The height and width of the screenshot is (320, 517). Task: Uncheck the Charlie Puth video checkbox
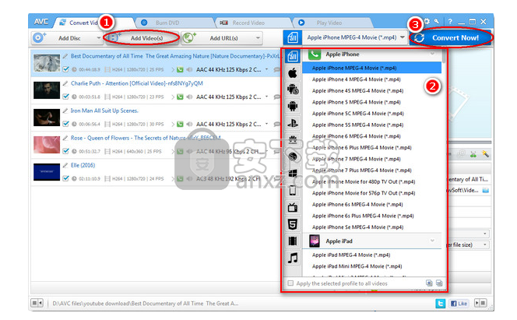[x=65, y=97]
